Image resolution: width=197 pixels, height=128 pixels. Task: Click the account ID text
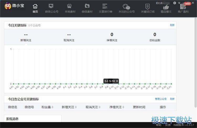163,3
